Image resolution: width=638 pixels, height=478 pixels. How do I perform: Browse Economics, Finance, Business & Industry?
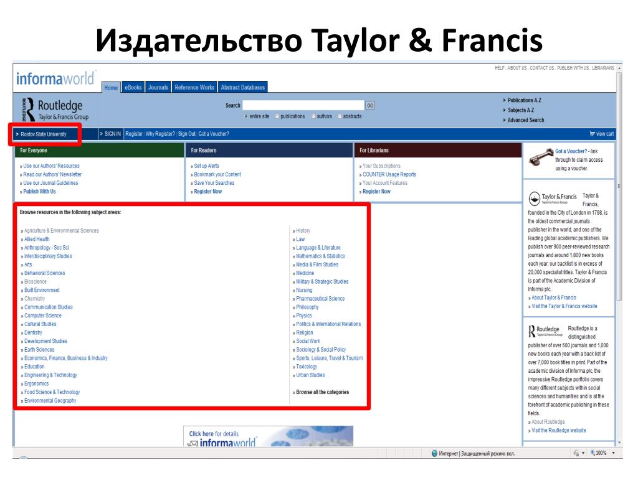tap(65, 358)
